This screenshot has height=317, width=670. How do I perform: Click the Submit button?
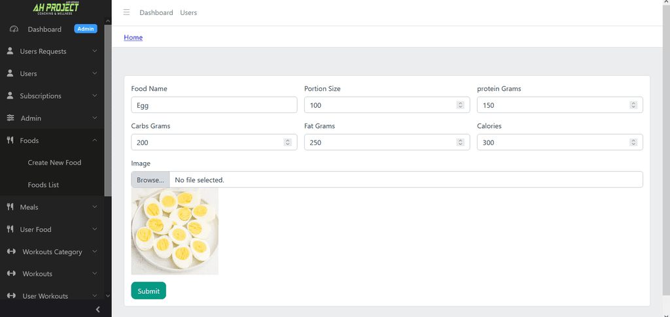click(149, 291)
